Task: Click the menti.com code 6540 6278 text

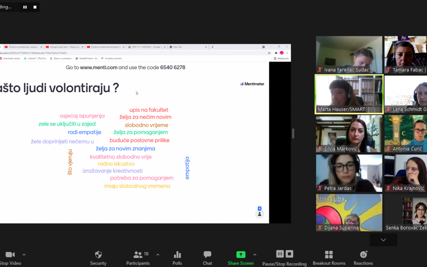Action: pos(173,67)
